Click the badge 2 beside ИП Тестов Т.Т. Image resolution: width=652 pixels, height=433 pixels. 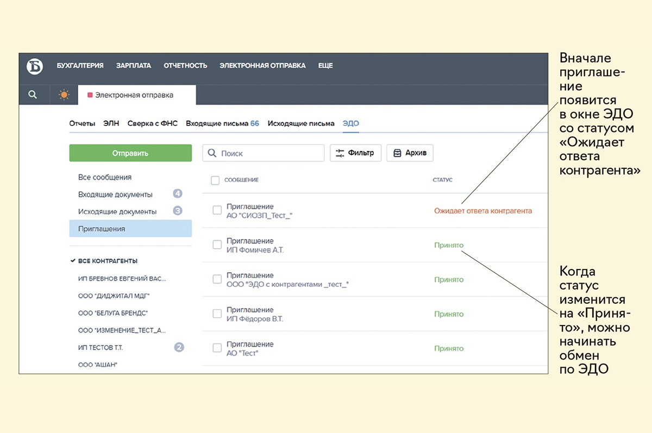point(179,347)
